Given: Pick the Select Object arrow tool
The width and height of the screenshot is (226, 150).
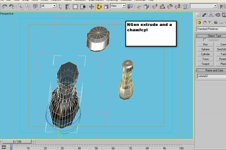Looking at the screenshot, I should click(61, 7).
